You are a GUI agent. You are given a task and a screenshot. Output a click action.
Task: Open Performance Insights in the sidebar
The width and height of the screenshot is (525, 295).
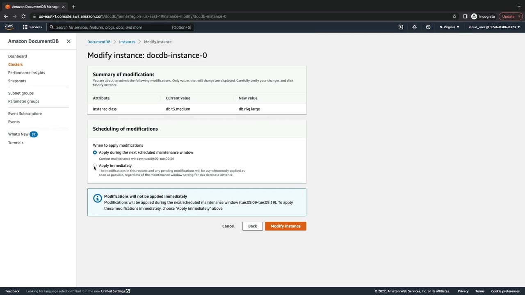click(27, 73)
